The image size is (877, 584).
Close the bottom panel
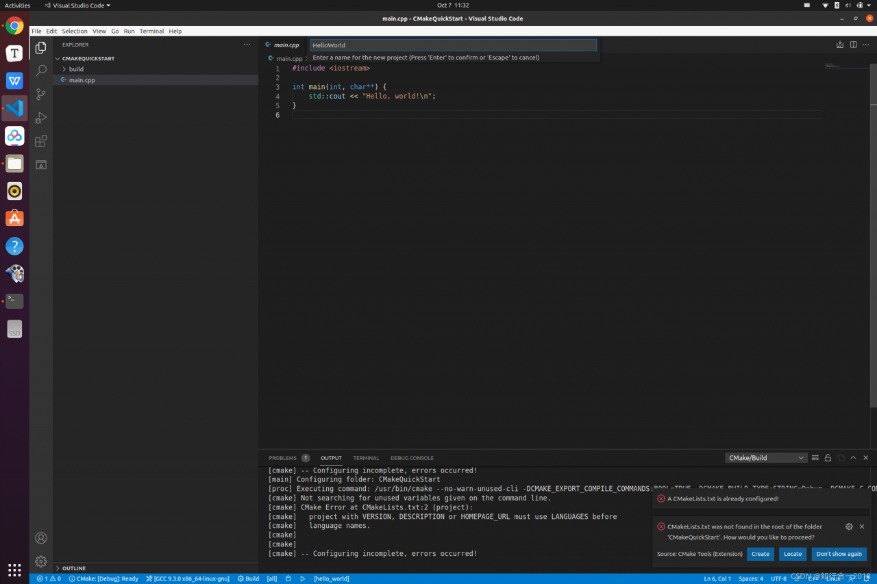[865, 457]
